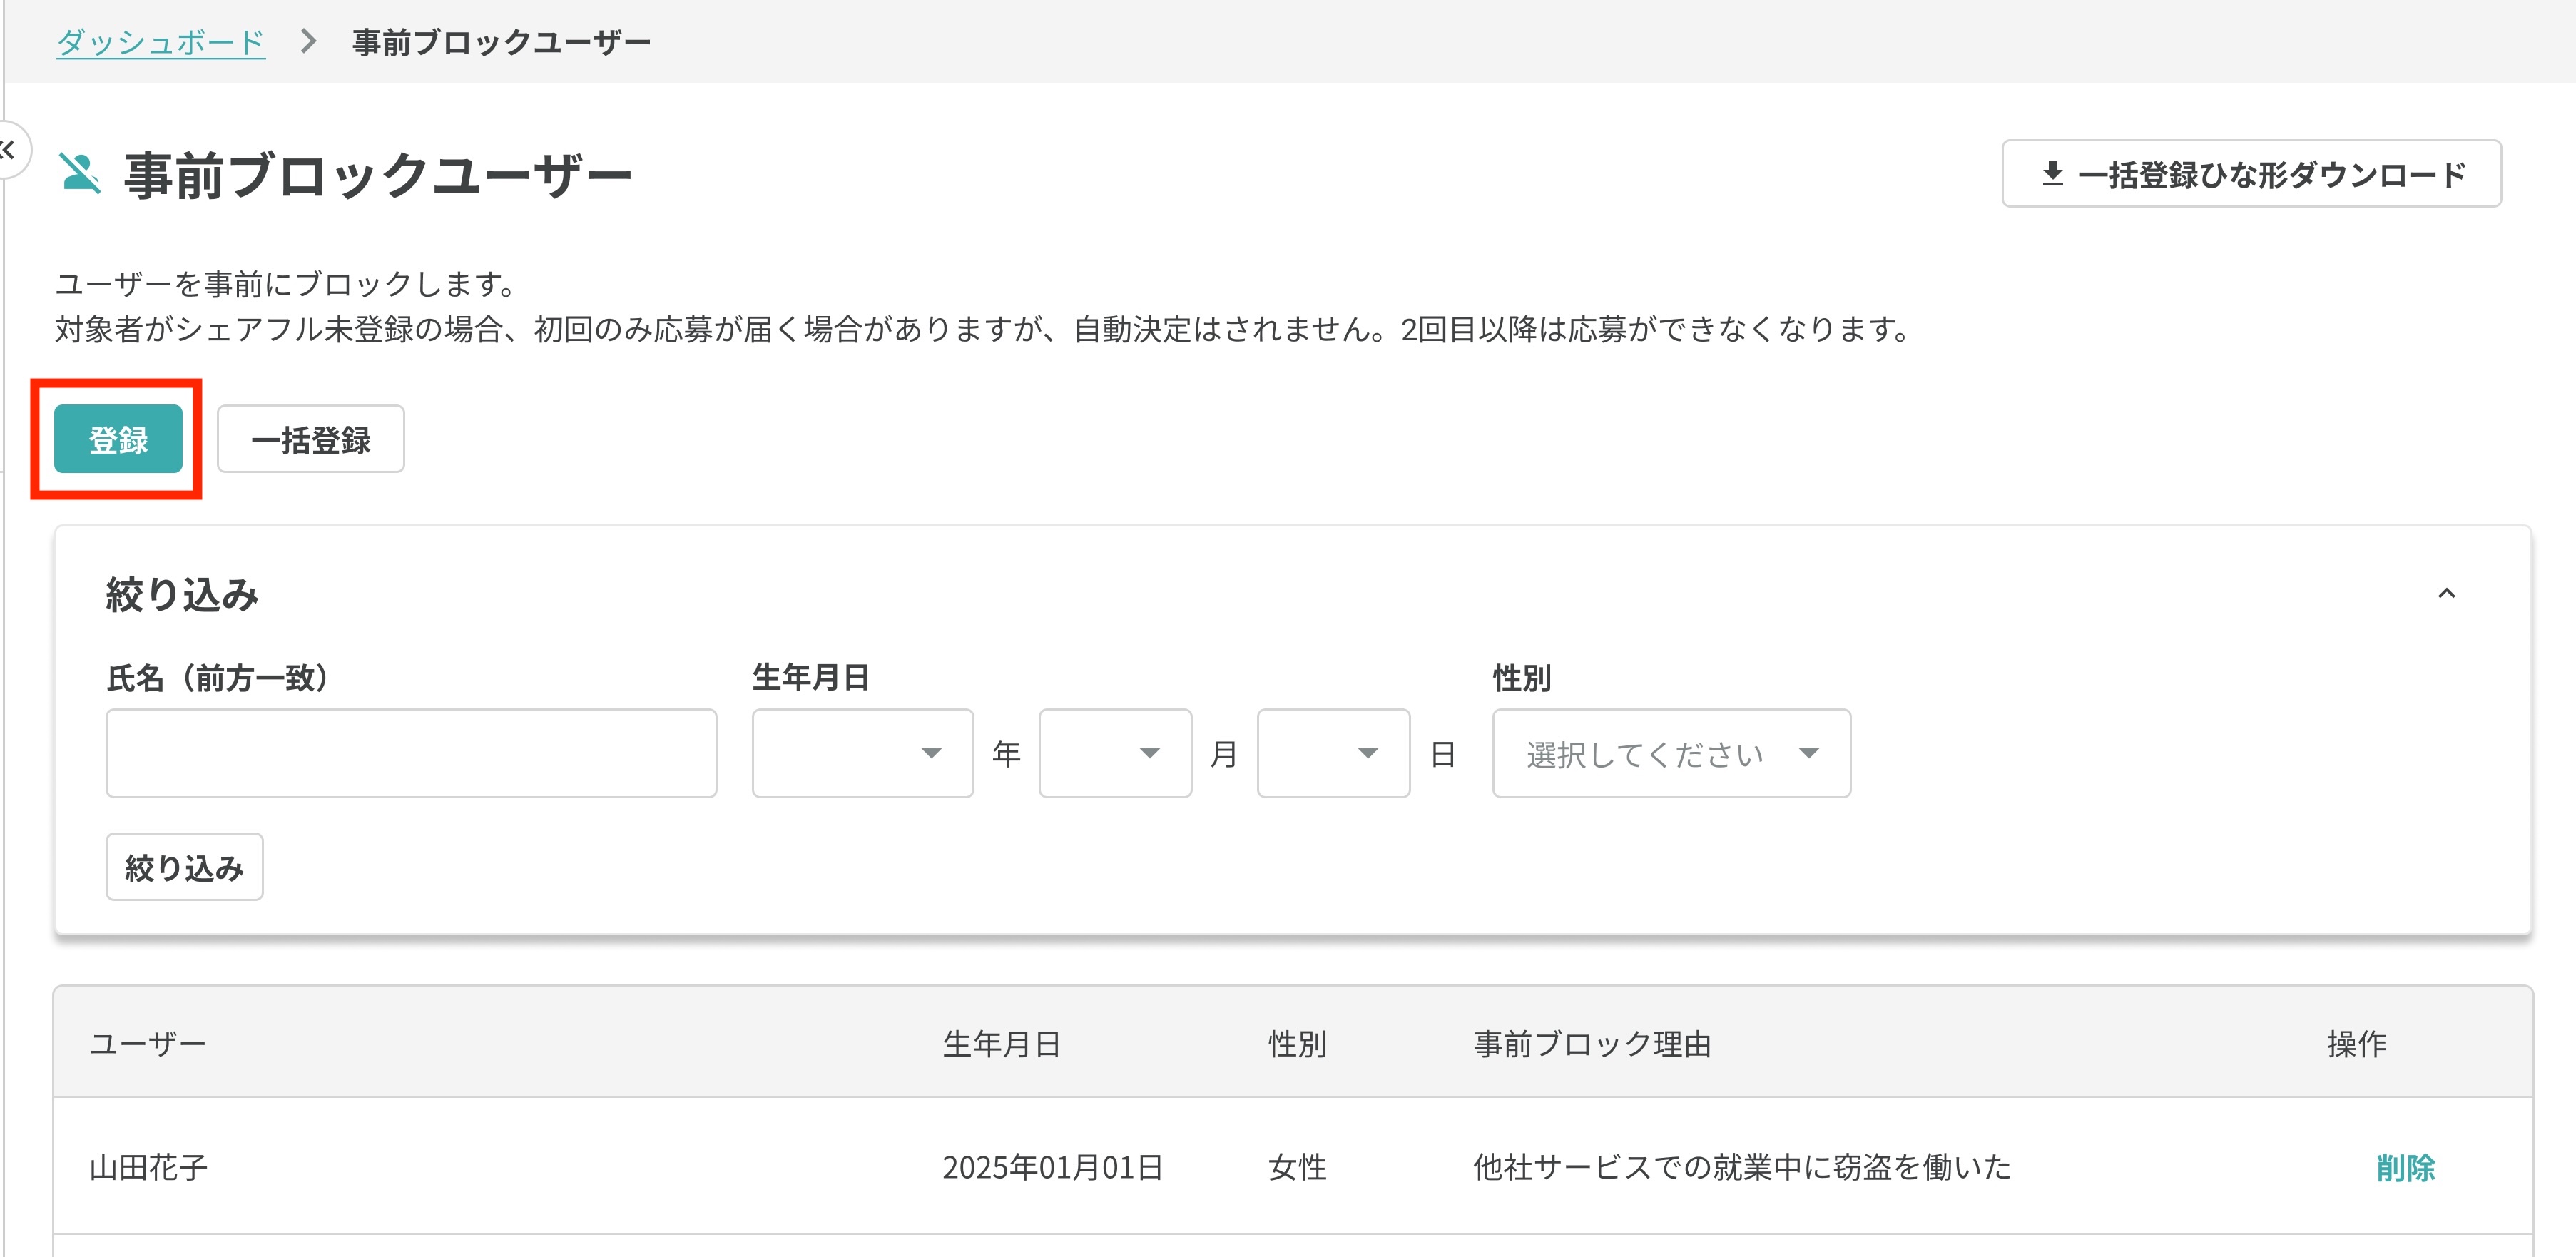This screenshot has height=1257, width=2576.
Task: Click the 絞り込み filter button
Action: [x=184, y=867]
